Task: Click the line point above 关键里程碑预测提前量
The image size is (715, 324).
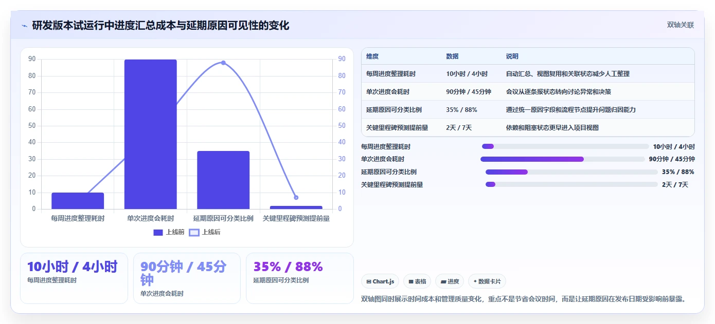Action: (296, 197)
